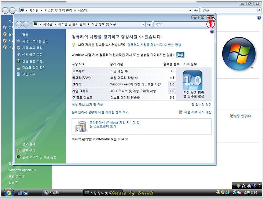Click the small 1.0 score badge beside Windows 체험 지수
Screen dimensions: 264x199
180,55
